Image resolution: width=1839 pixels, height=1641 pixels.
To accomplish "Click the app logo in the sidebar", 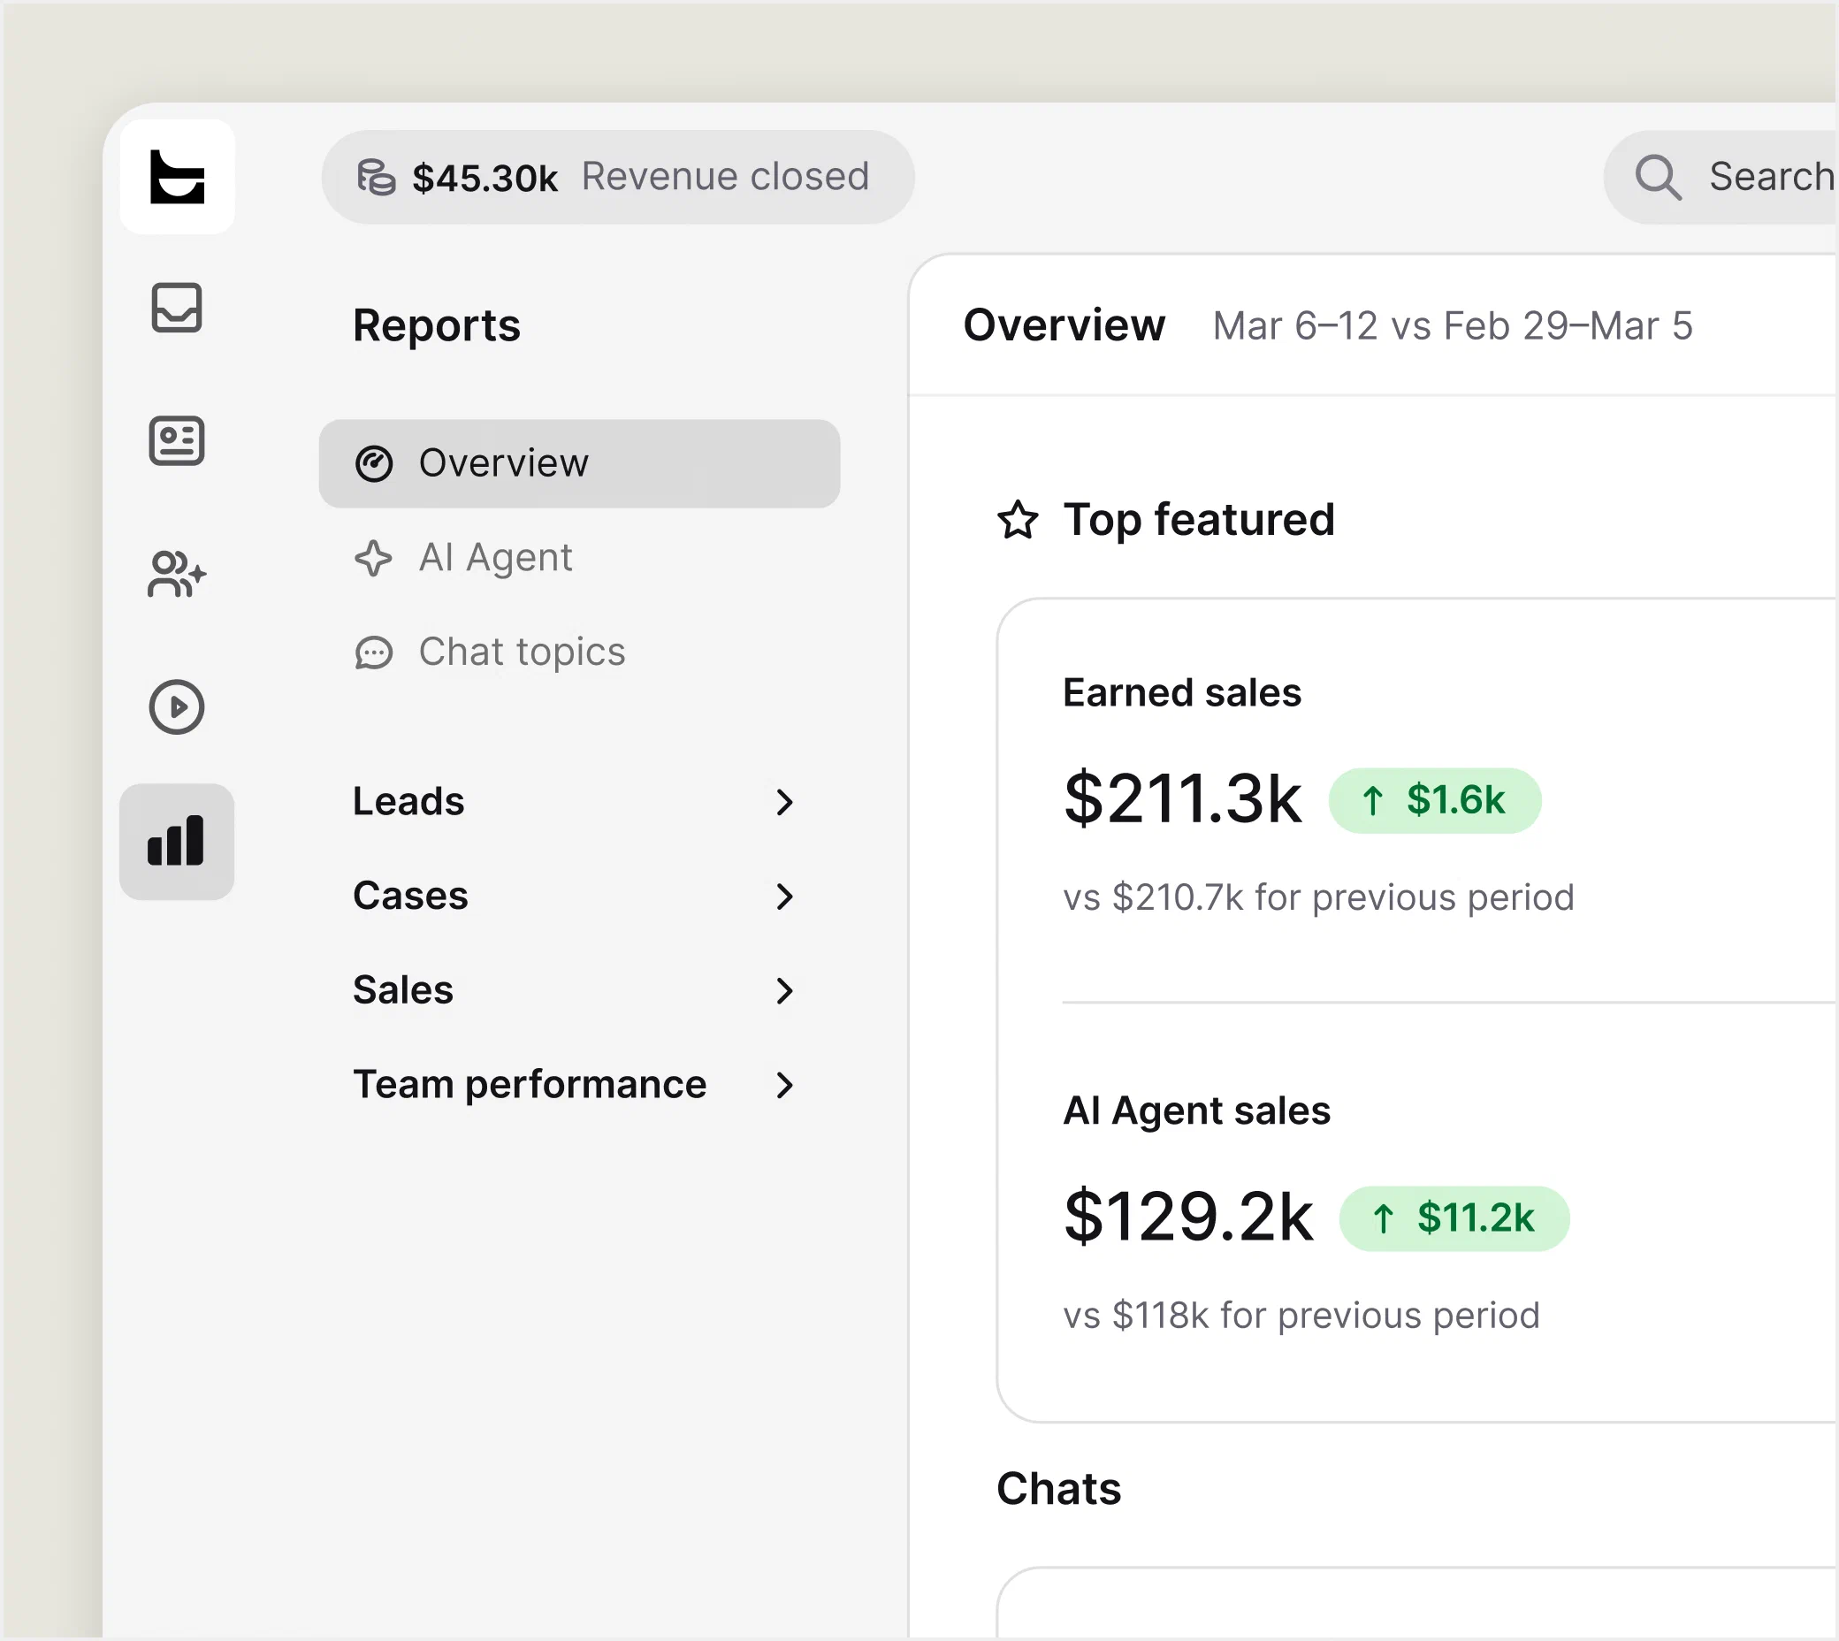I will (x=178, y=177).
